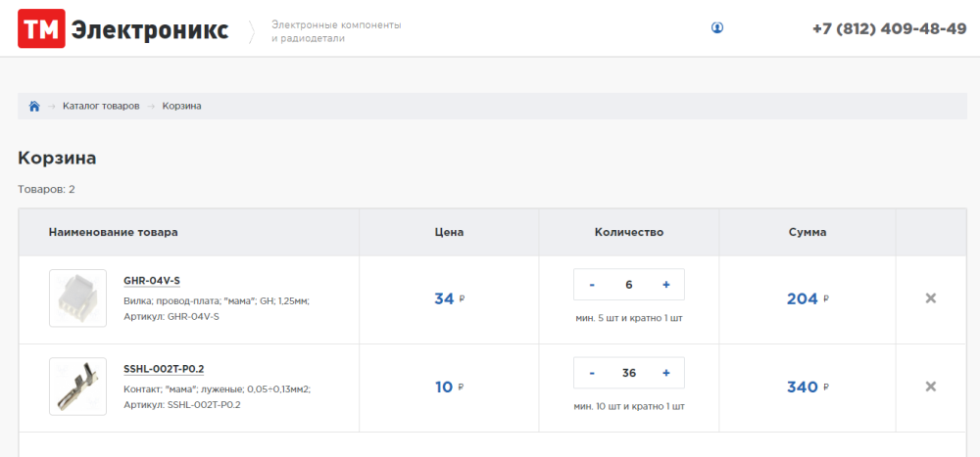The height and width of the screenshot is (457, 980).
Task: Open the SSHL-002T-P0.2 product link
Action: click(x=164, y=369)
